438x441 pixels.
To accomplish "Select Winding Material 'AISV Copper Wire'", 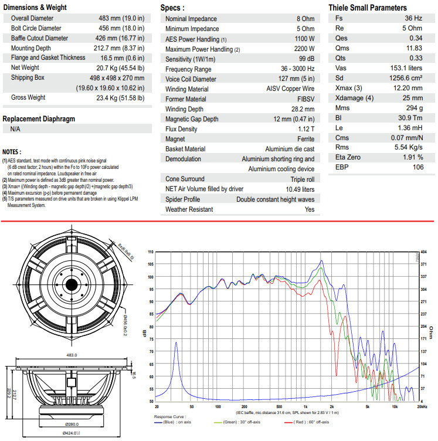I will [290, 89].
